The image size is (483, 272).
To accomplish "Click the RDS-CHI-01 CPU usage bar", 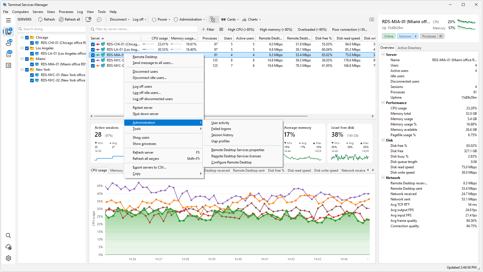I will pos(148,44).
